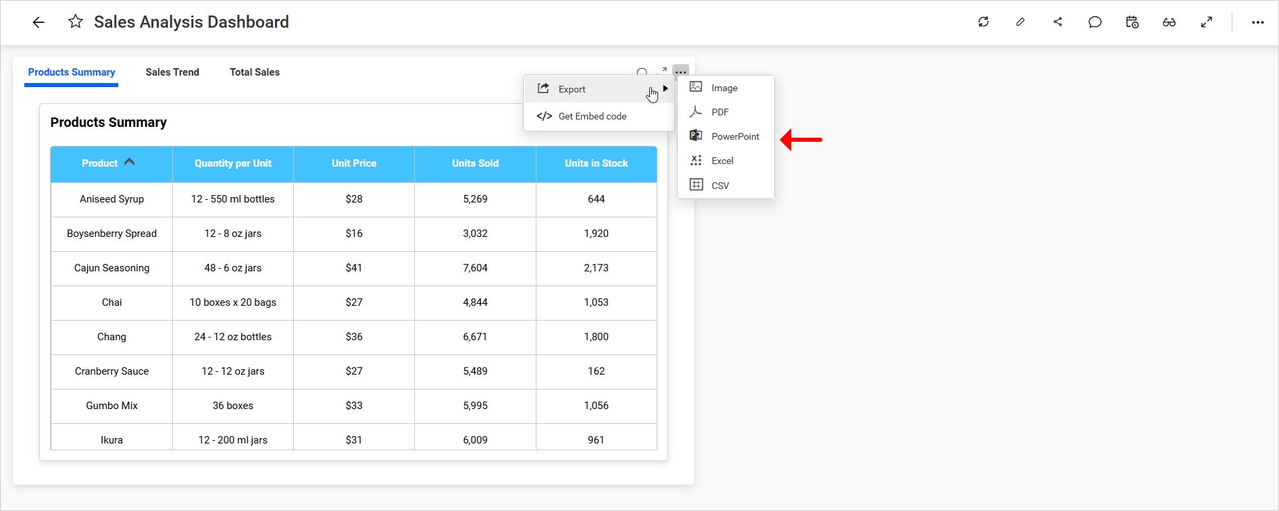
Task: Select the Aniseed Syrup cell
Action: [x=111, y=199]
